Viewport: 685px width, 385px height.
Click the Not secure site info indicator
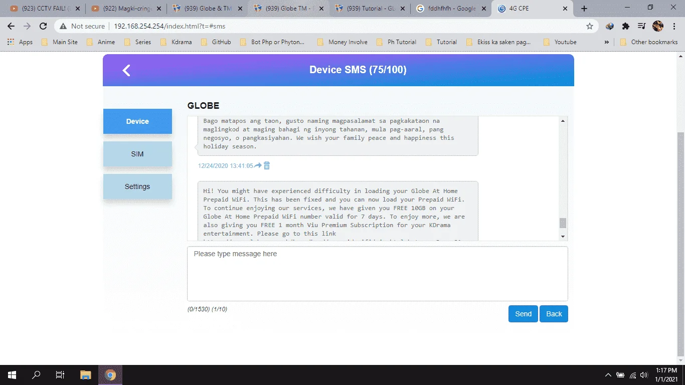83,26
